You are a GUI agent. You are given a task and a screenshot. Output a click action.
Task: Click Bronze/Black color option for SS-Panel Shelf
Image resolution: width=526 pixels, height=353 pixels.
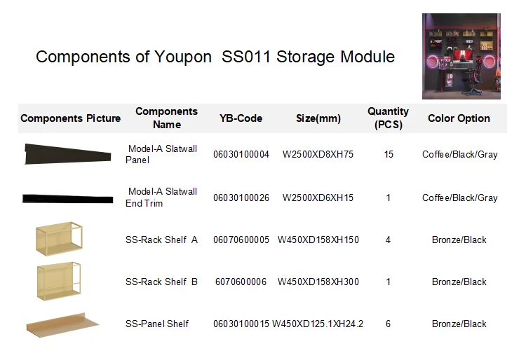pyautogui.click(x=459, y=324)
